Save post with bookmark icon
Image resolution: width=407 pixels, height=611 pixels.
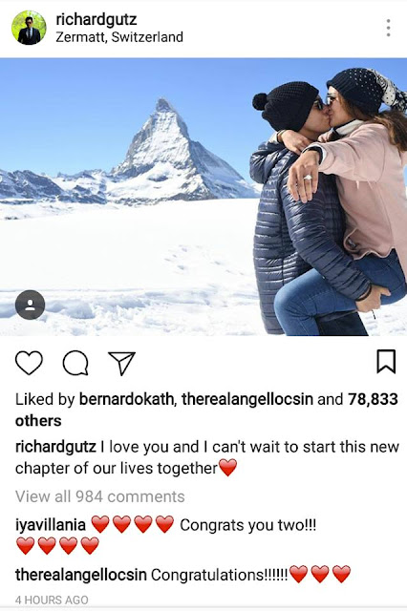point(386,361)
